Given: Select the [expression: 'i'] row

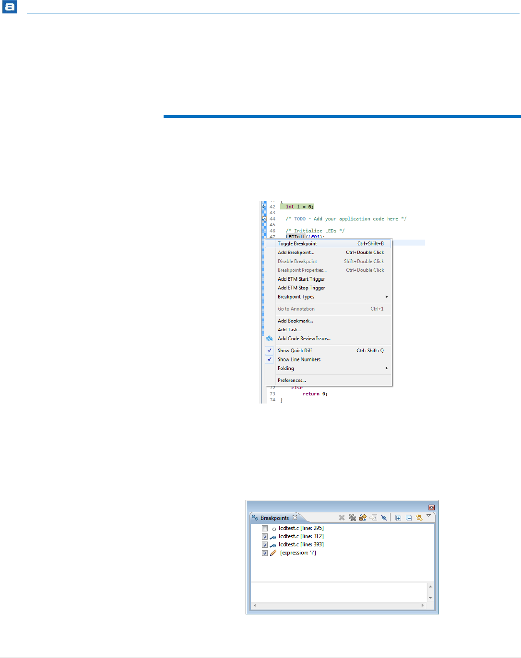Looking at the screenshot, I should point(298,553).
